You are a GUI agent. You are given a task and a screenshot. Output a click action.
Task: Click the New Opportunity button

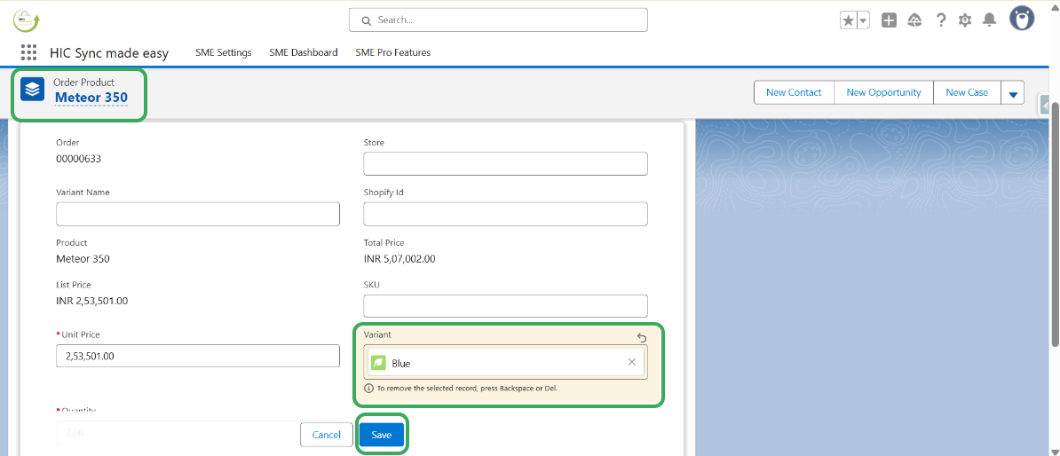883,92
